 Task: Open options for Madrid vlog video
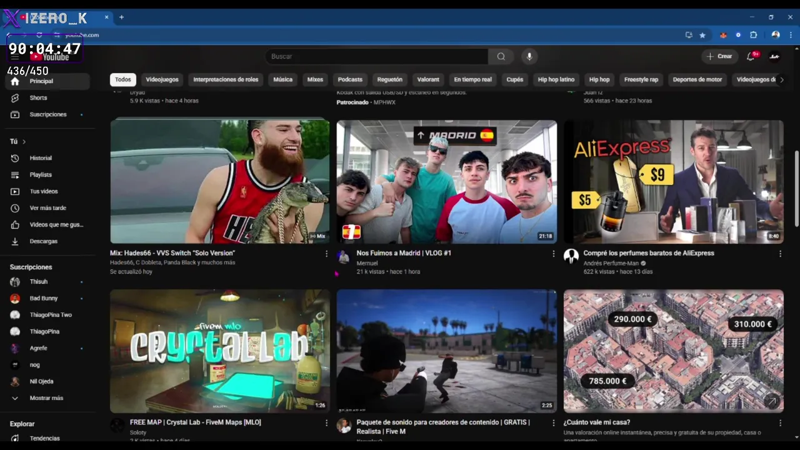tap(553, 254)
